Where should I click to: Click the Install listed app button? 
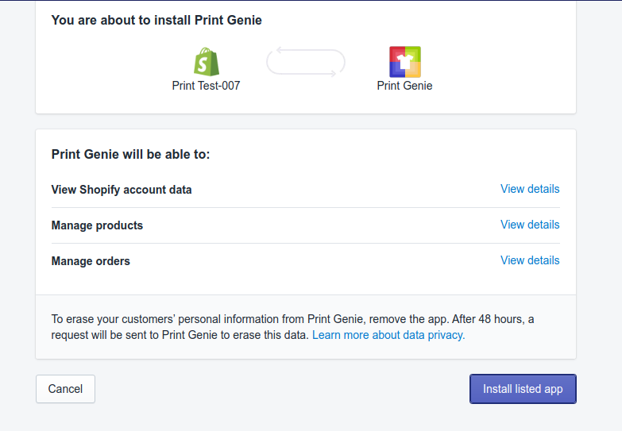pyautogui.click(x=523, y=389)
